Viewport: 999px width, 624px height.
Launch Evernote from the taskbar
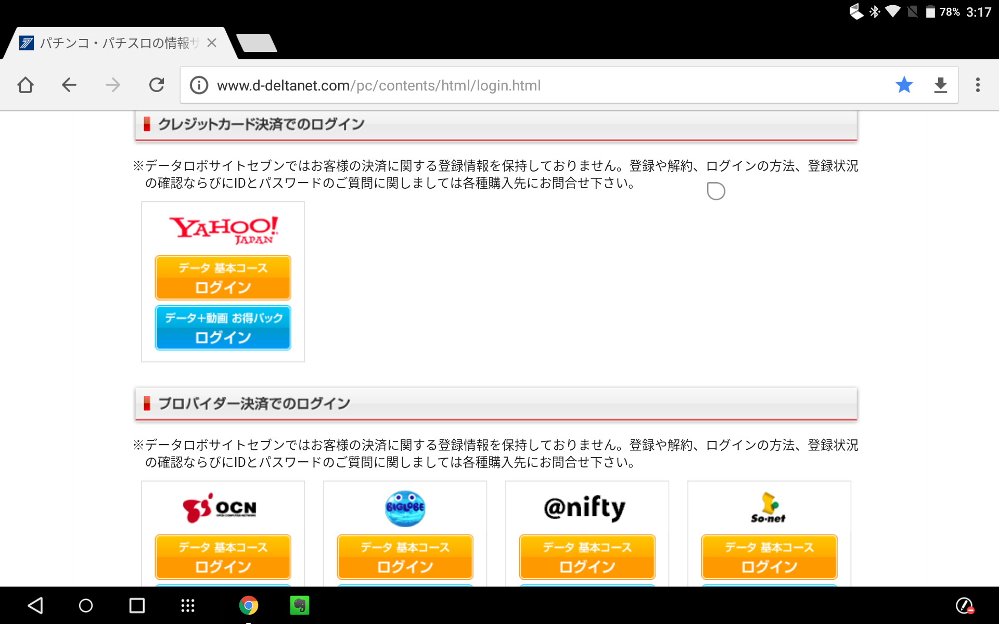coord(299,605)
